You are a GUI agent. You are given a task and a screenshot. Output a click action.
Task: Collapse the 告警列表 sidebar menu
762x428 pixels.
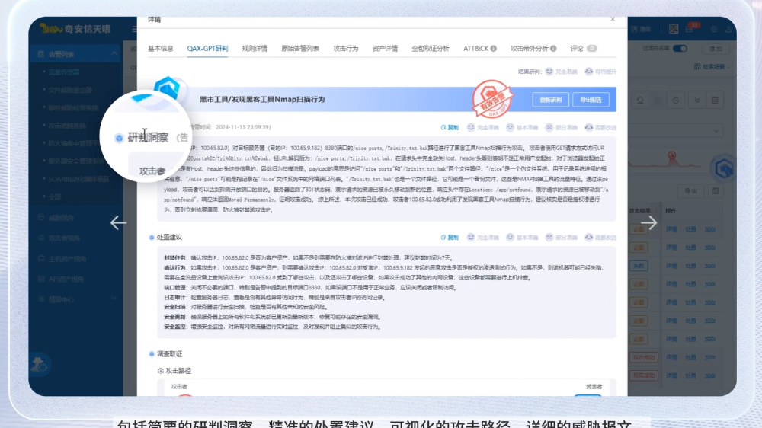click(65, 55)
